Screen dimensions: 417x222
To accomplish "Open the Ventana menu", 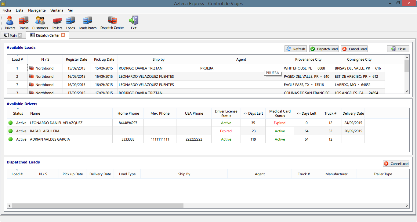I will tap(57, 10).
